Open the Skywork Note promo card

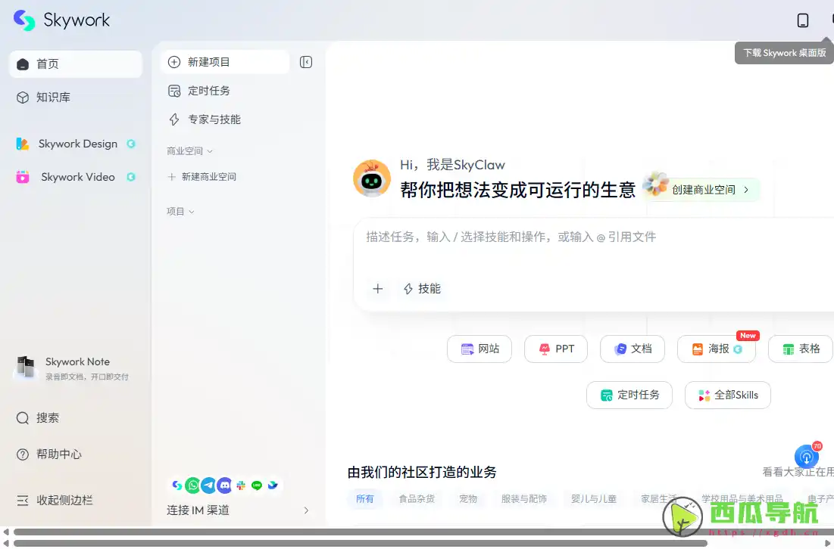[x=76, y=368]
